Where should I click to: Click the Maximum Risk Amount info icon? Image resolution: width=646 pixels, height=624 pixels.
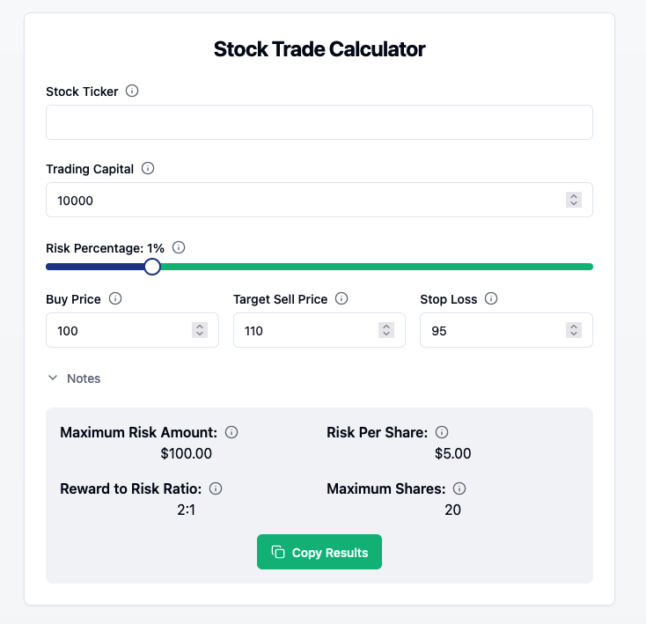pyautogui.click(x=231, y=432)
